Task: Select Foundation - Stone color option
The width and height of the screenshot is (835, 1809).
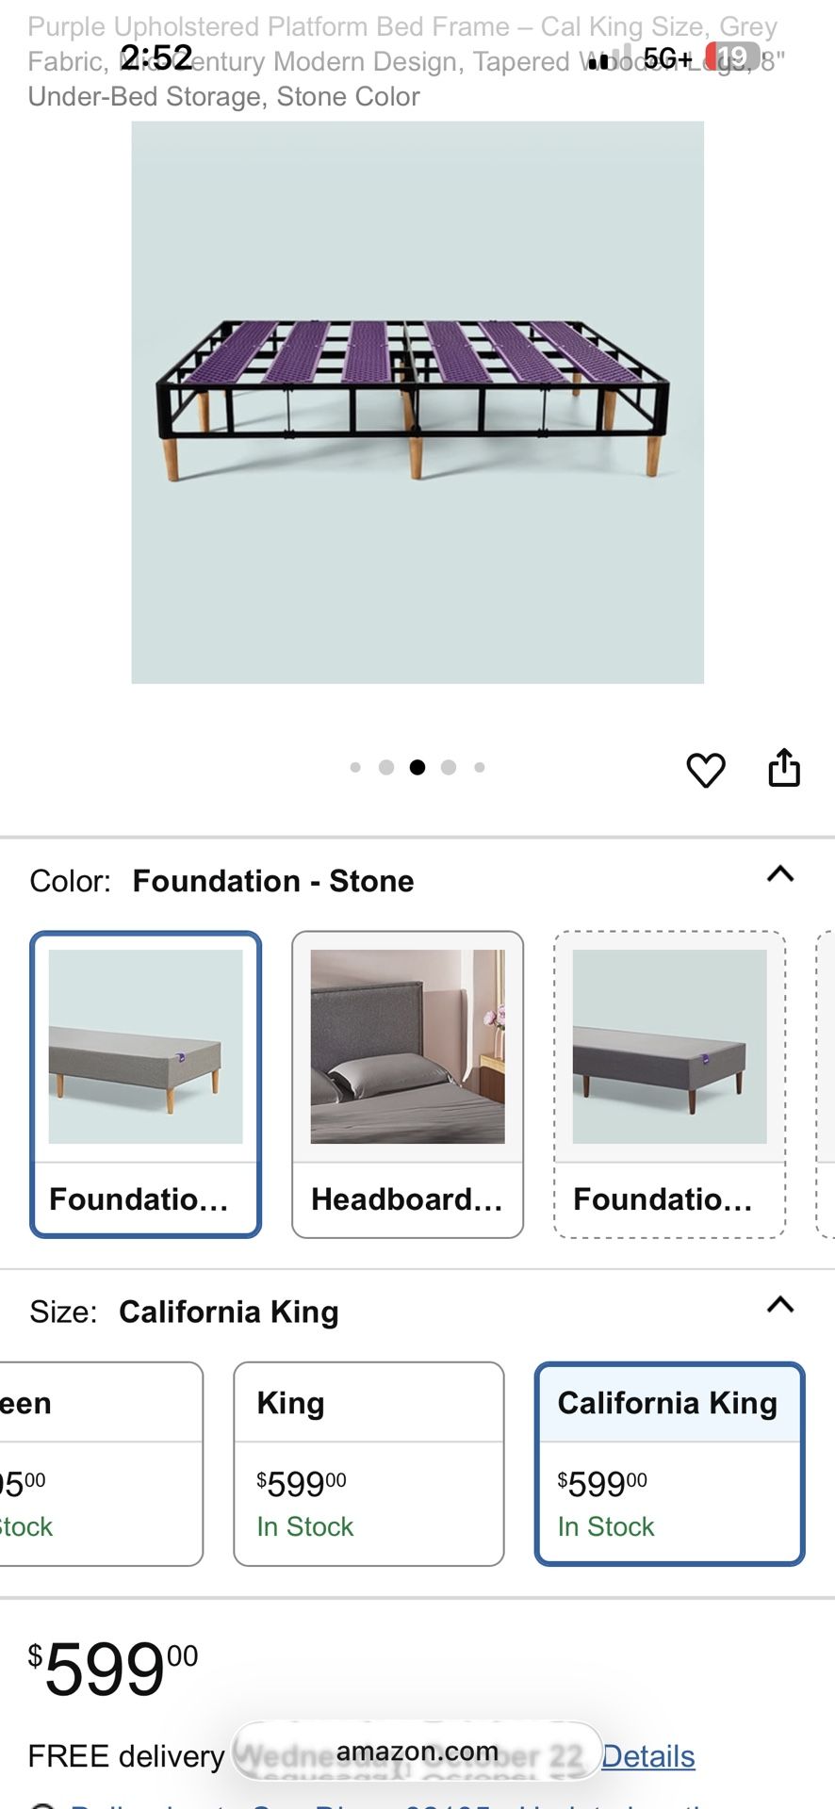Action: 145,1084
